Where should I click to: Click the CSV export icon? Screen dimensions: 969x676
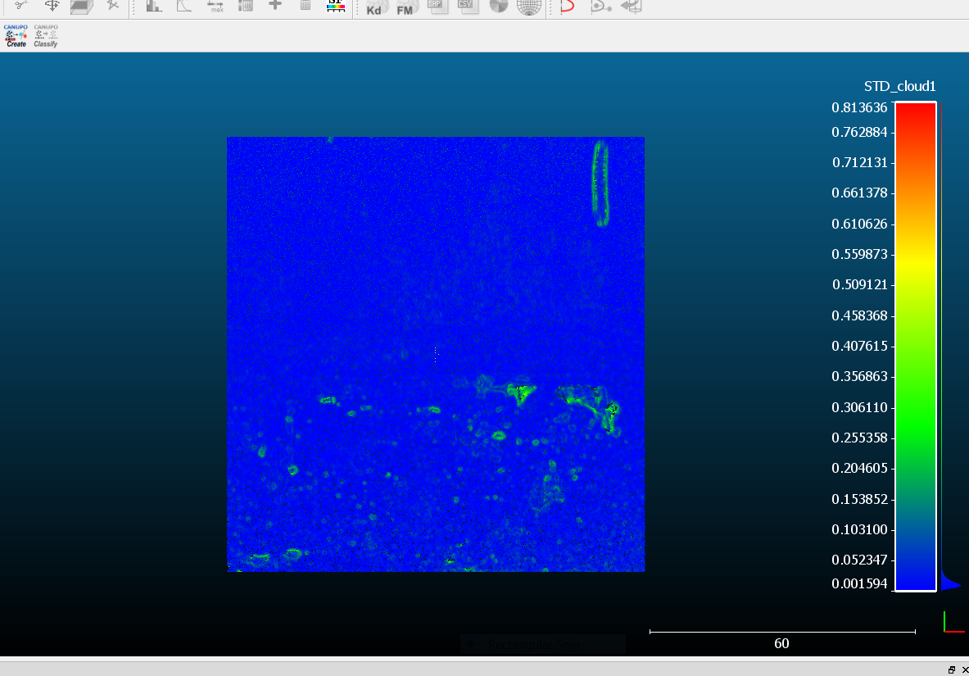pyautogui.click(x=465, y=7)
